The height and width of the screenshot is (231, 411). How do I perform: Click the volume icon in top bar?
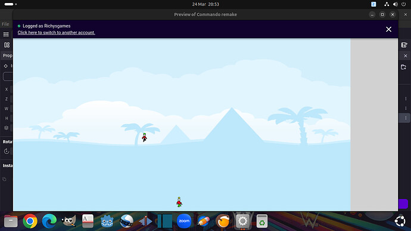tap(396, 4)
